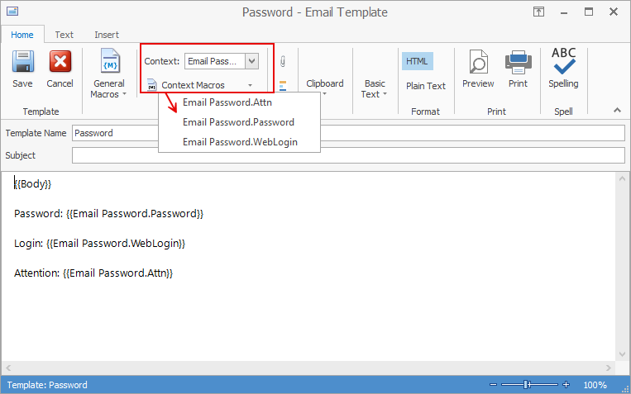631x394 pixels.
Task: Click the ribbon display options icon
Action: click(x=538, y=12)
